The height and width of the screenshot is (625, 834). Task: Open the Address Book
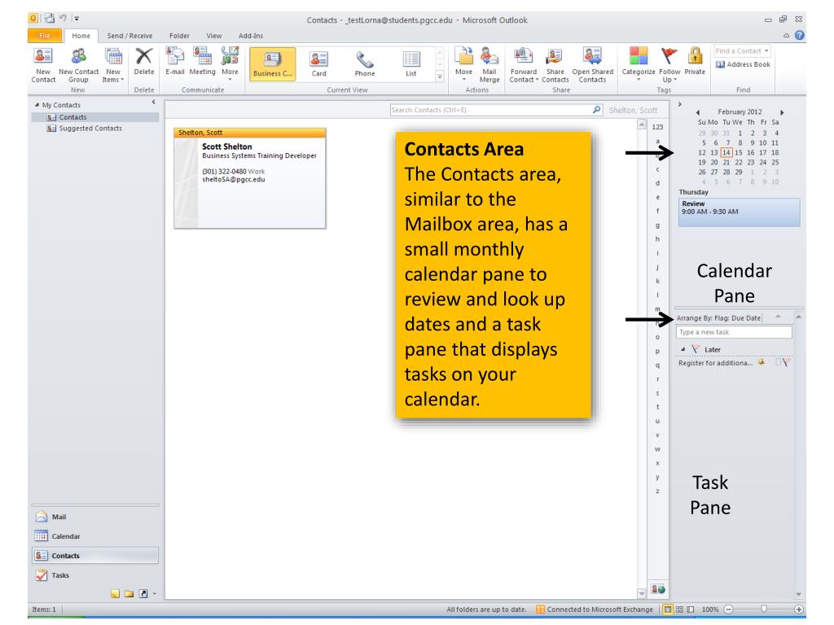743,64
